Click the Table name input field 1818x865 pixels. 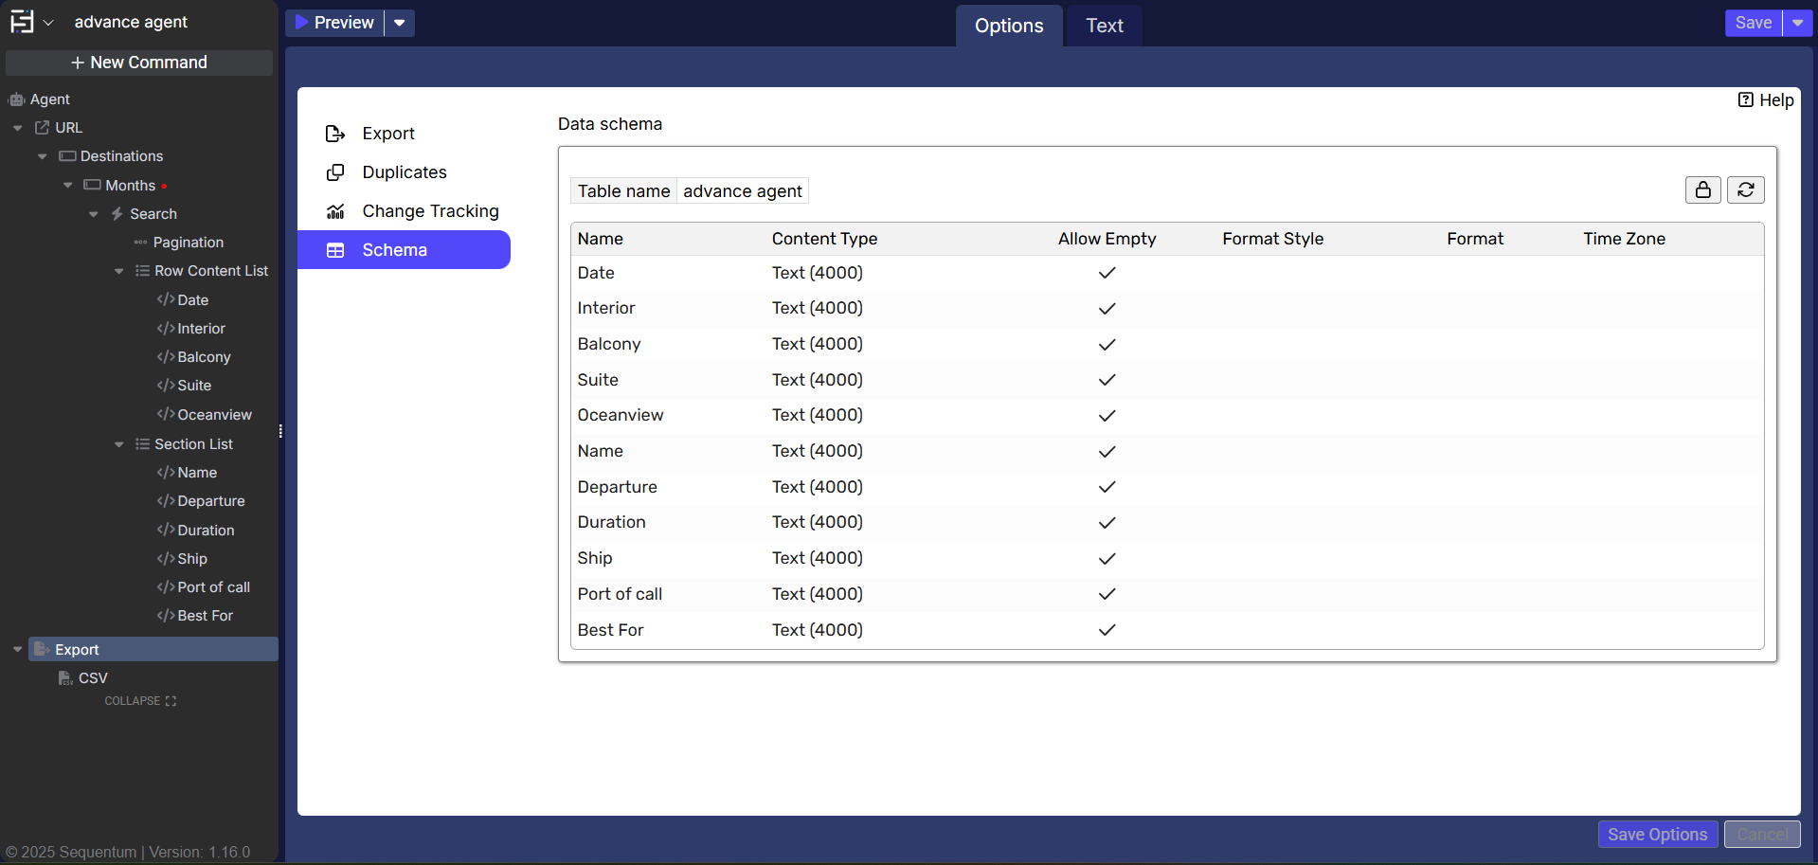[x=742, y=191]
